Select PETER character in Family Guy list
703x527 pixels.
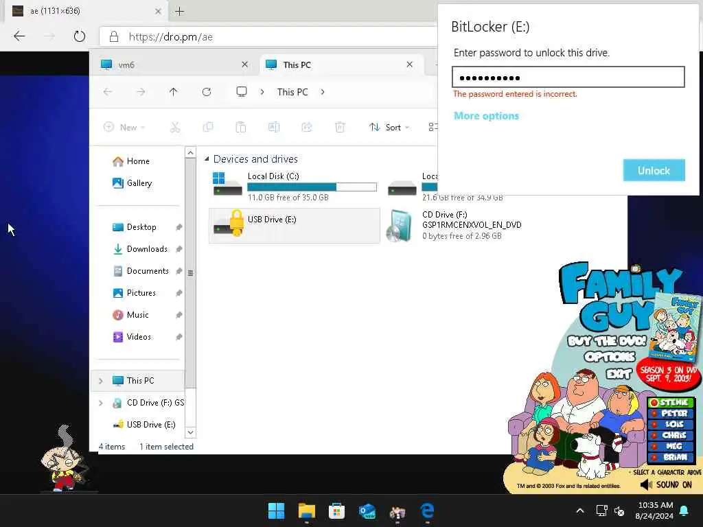(x=670, y=413)
